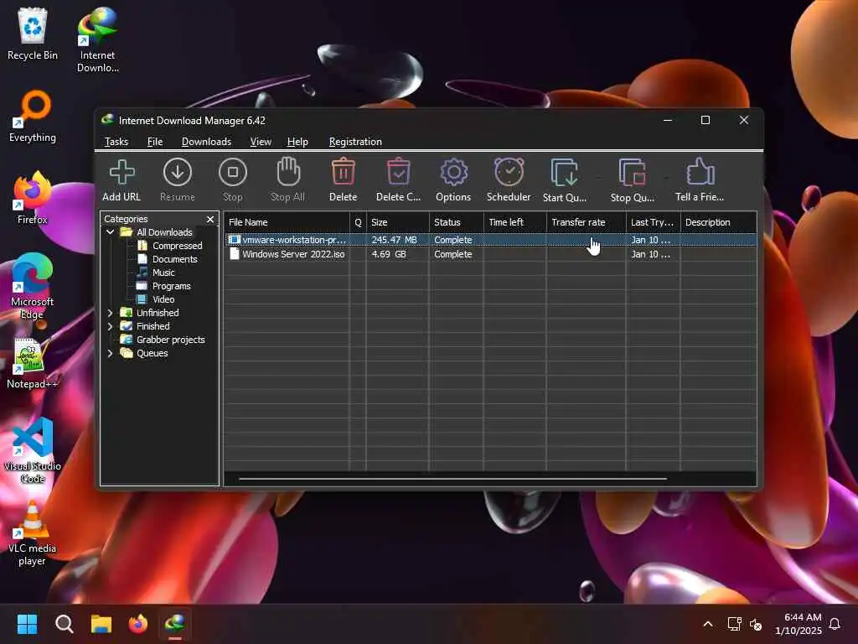Click the 4.69 GB size cell

click(389, 254)
